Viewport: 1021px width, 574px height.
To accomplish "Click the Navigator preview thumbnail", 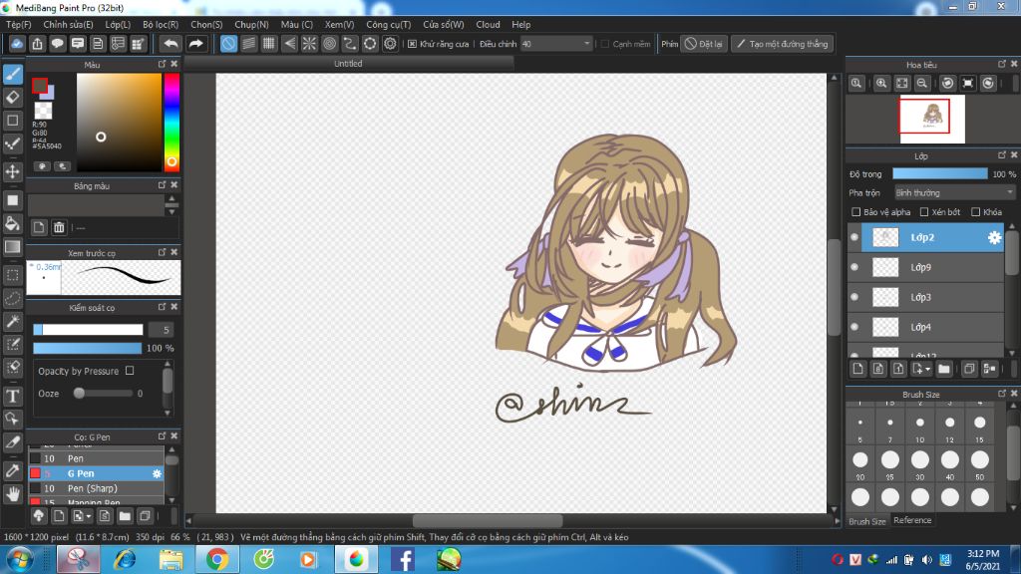I will tap(932, 120).
